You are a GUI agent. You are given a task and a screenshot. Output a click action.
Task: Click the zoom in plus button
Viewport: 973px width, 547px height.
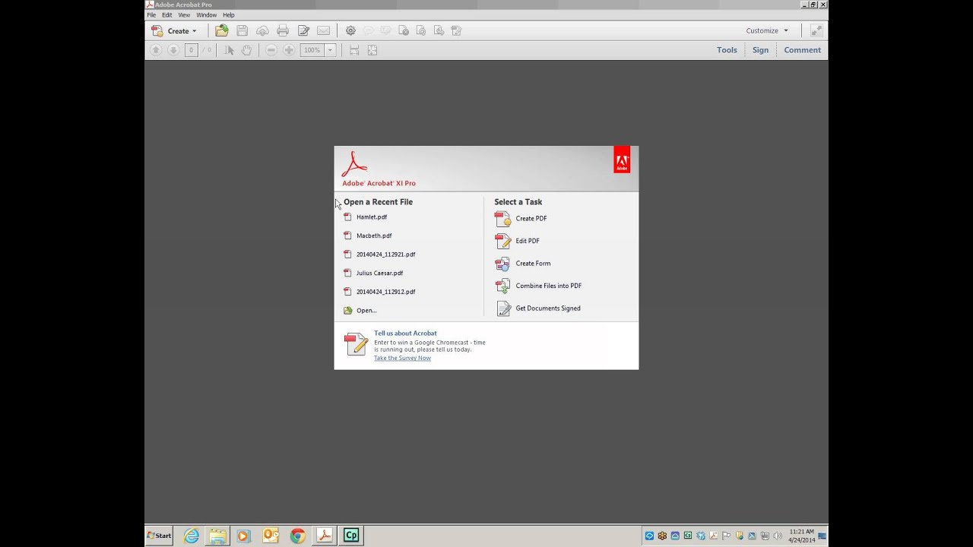pos(289,50)
